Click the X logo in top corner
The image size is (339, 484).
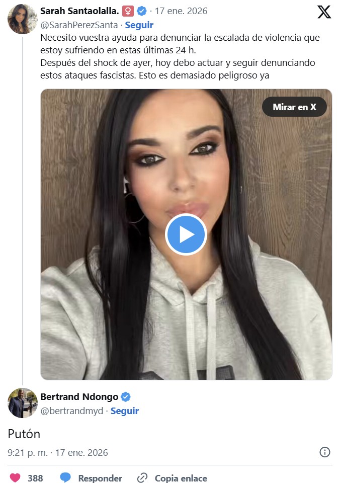[x=324, y=12]
